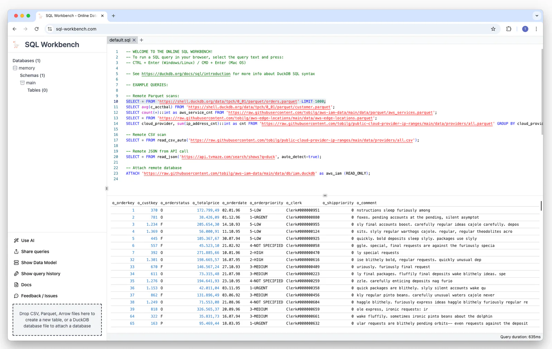Click the Schemas (1) tree label

pyautogui.click(x=32, y=75)
